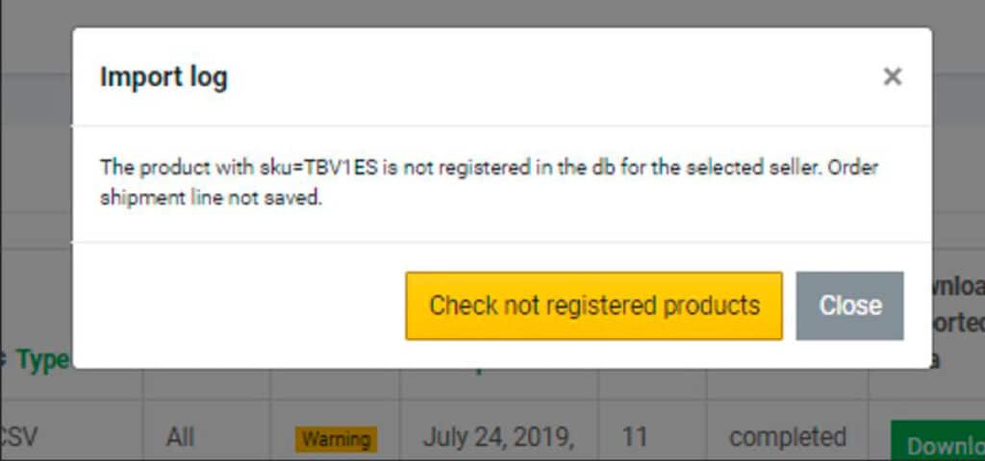Select the All cell in the table row
The width and height of the screenshot is (985, 461).
tap(180, 437)
